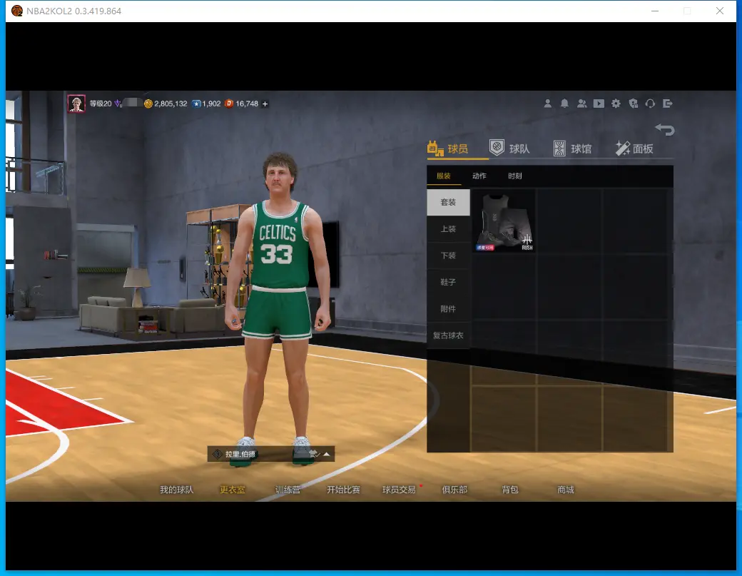
Task: Open 更衣室 in bottom navigation
Action: click(233, 490)
